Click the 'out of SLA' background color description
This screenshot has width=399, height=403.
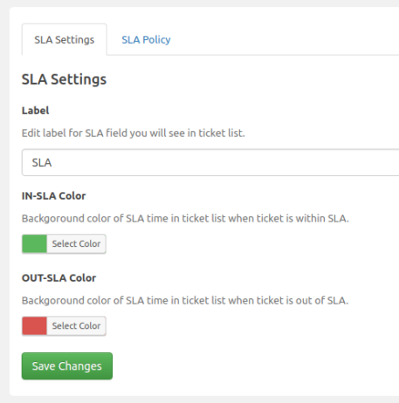coord(185,300)
